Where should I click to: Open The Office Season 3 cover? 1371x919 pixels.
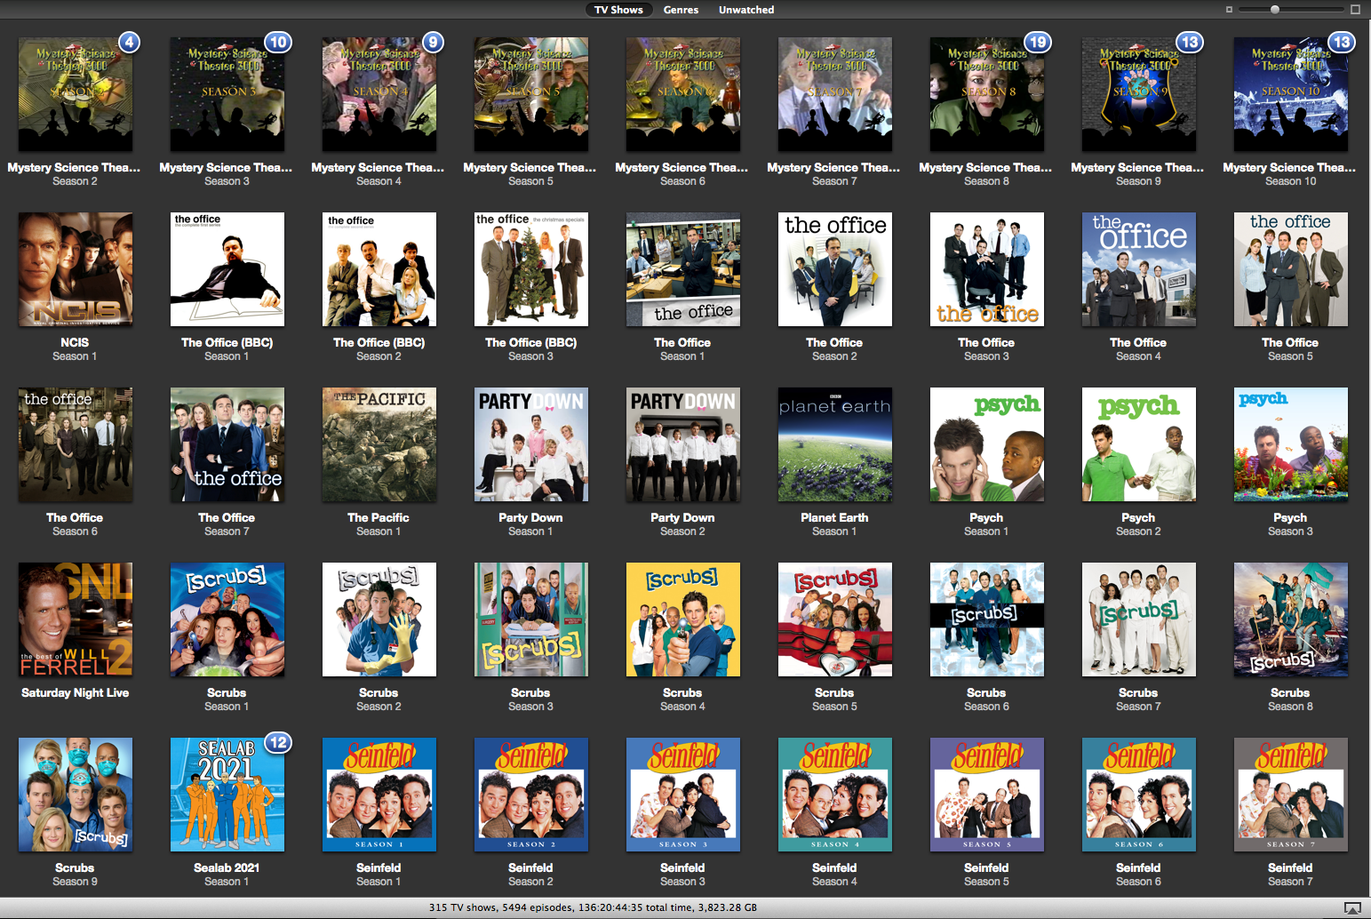pos(987,269)
